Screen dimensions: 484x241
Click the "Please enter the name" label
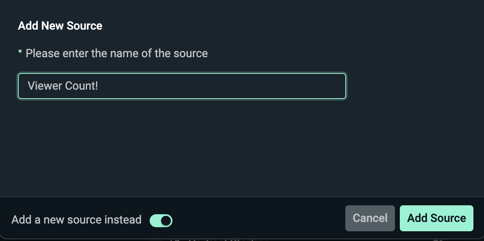click(x=116, y=53)
